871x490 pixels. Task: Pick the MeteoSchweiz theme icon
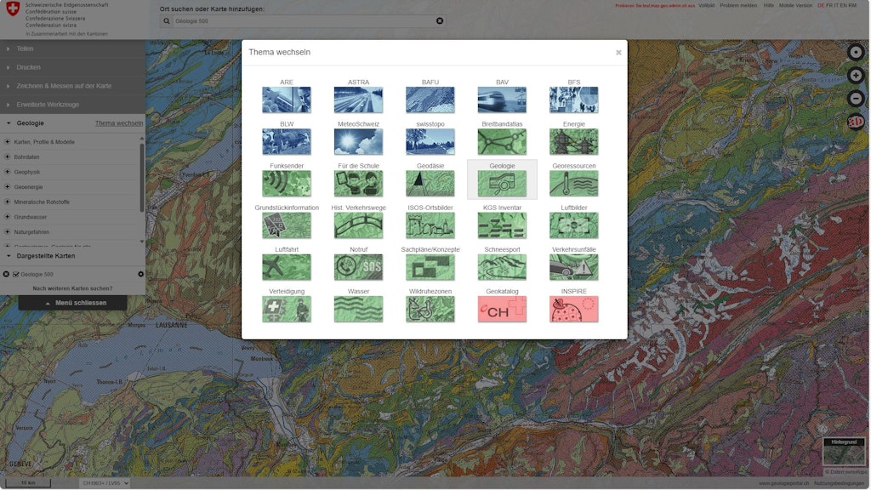(358, 141)
